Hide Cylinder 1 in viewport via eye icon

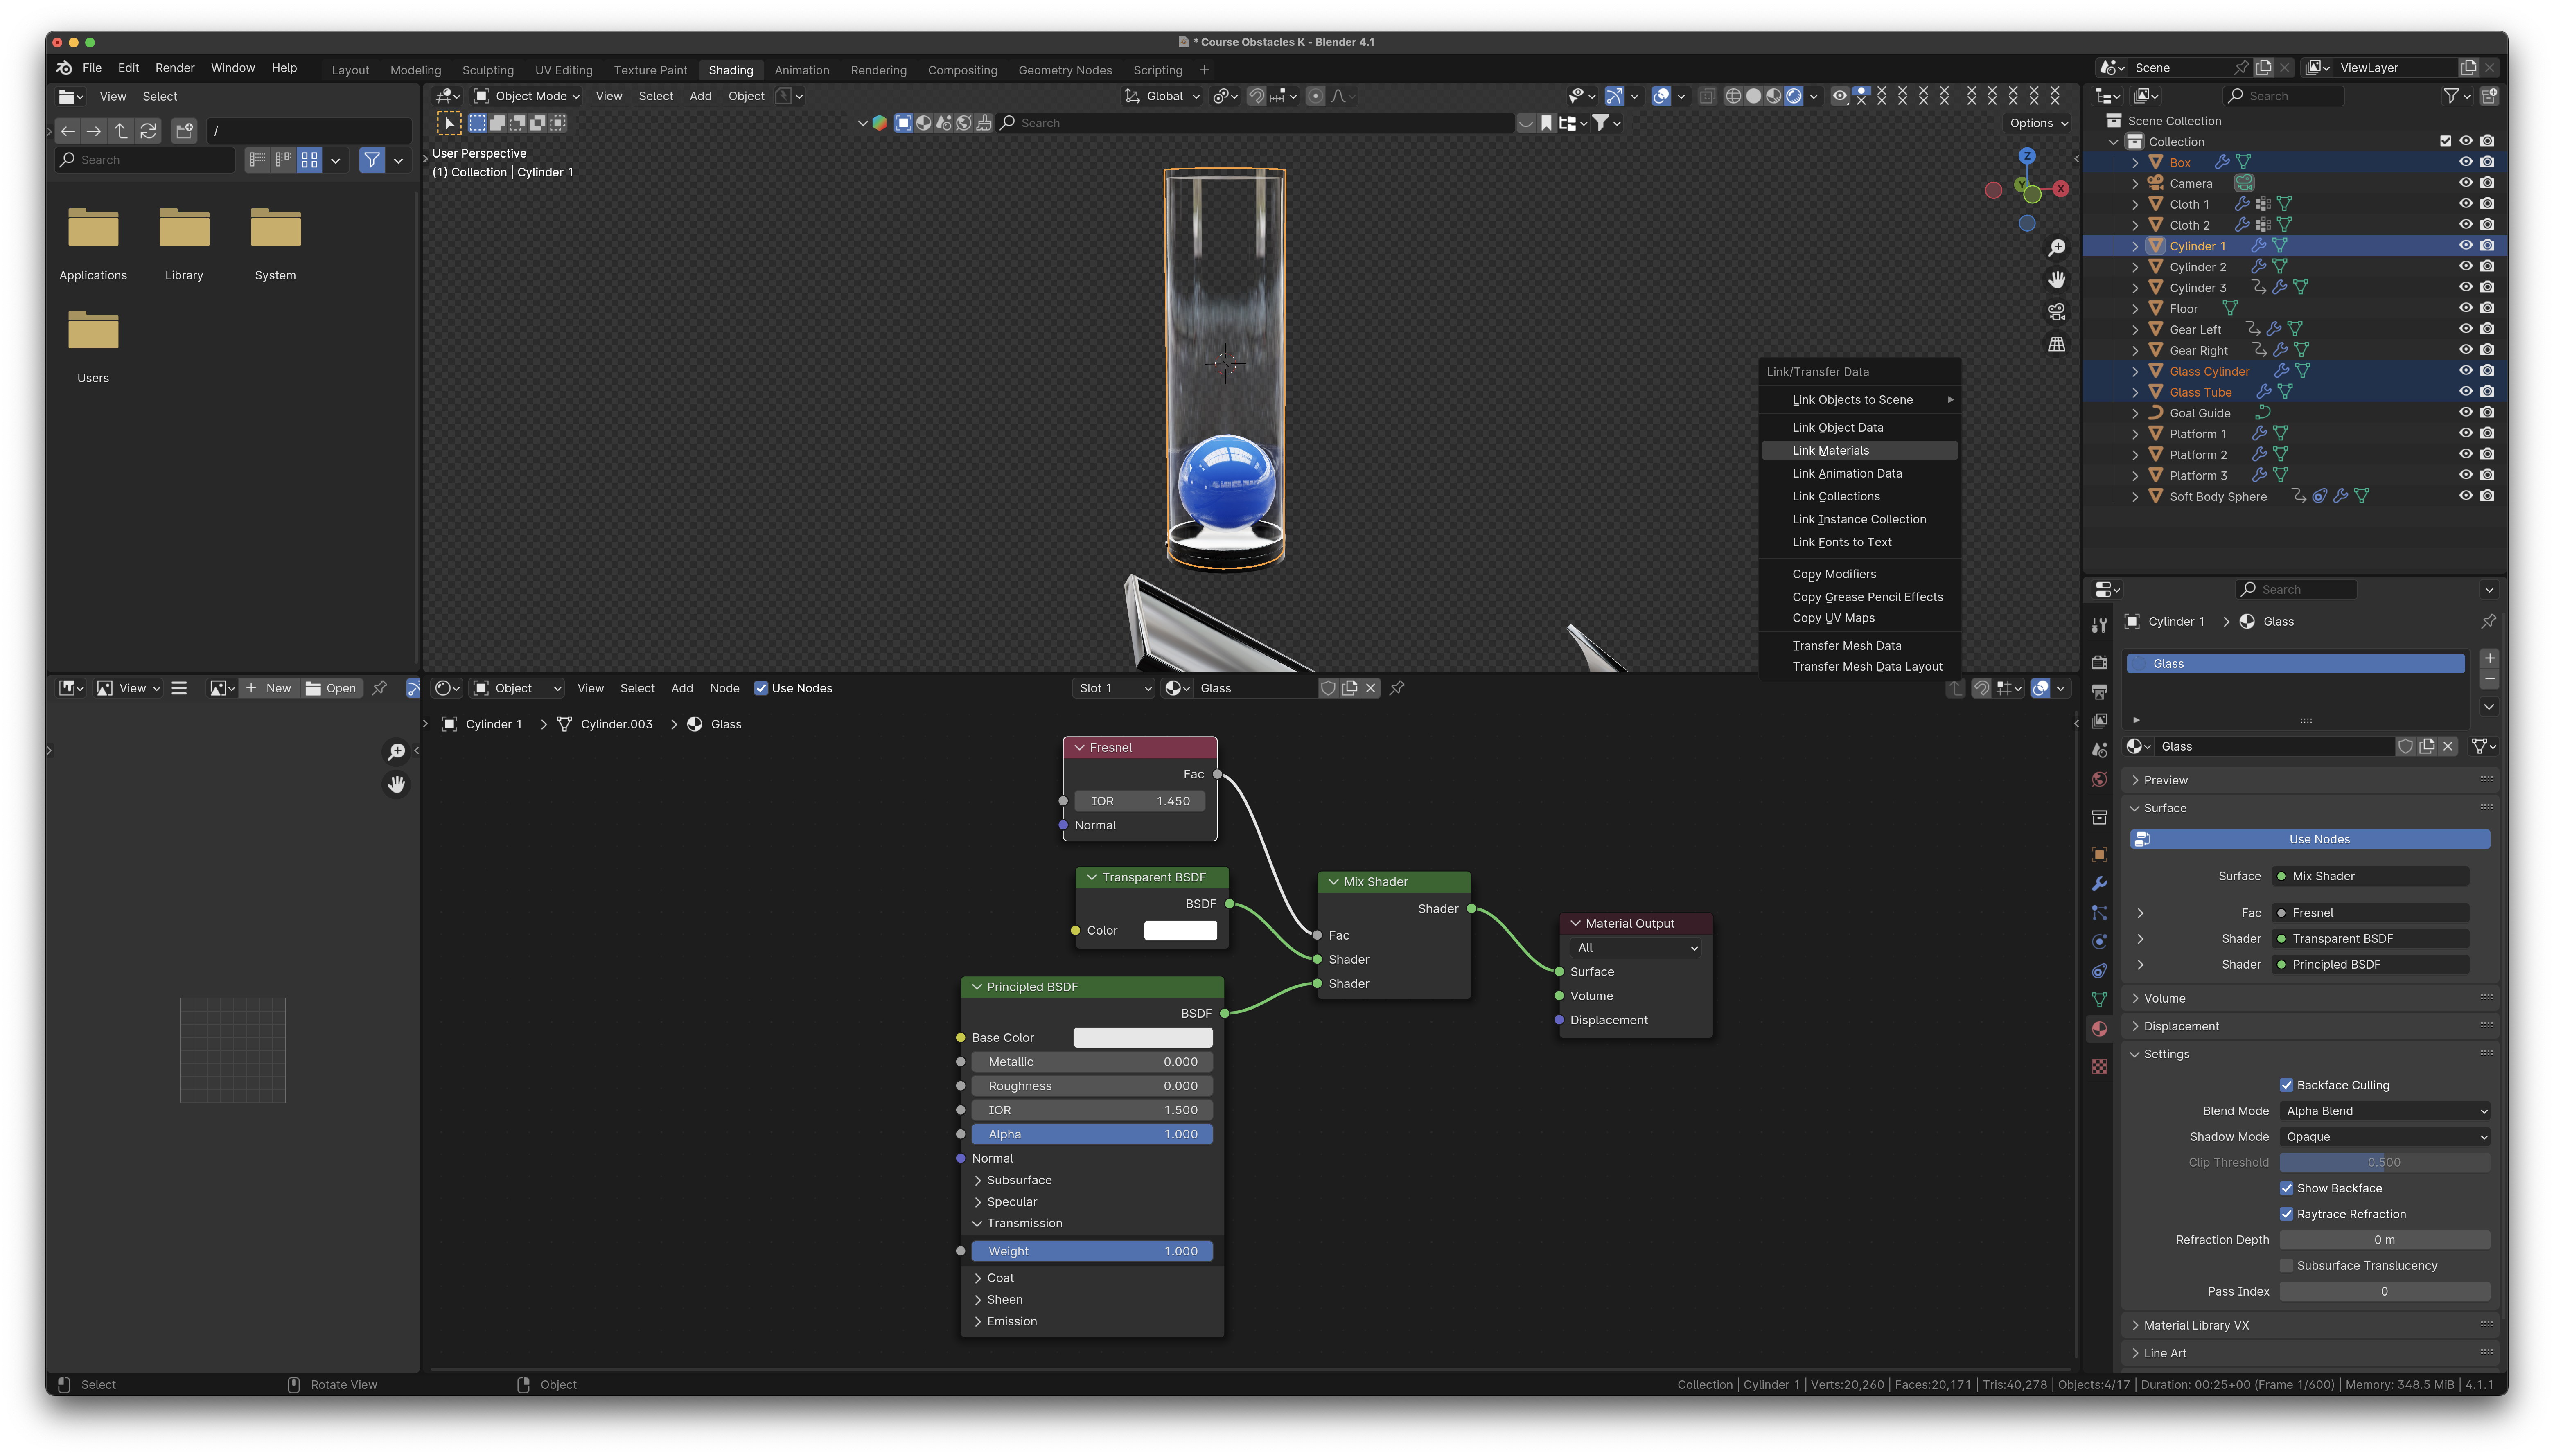[x=2465, y=246]
